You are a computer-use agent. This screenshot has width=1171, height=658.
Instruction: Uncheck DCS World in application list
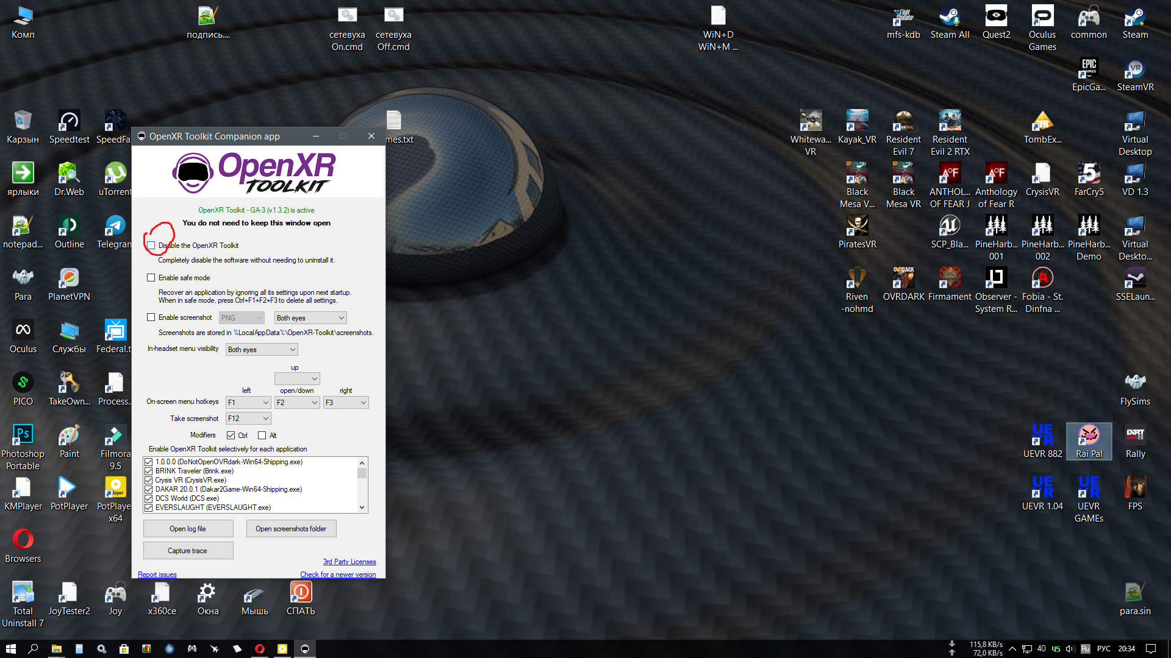coord(149,498)
